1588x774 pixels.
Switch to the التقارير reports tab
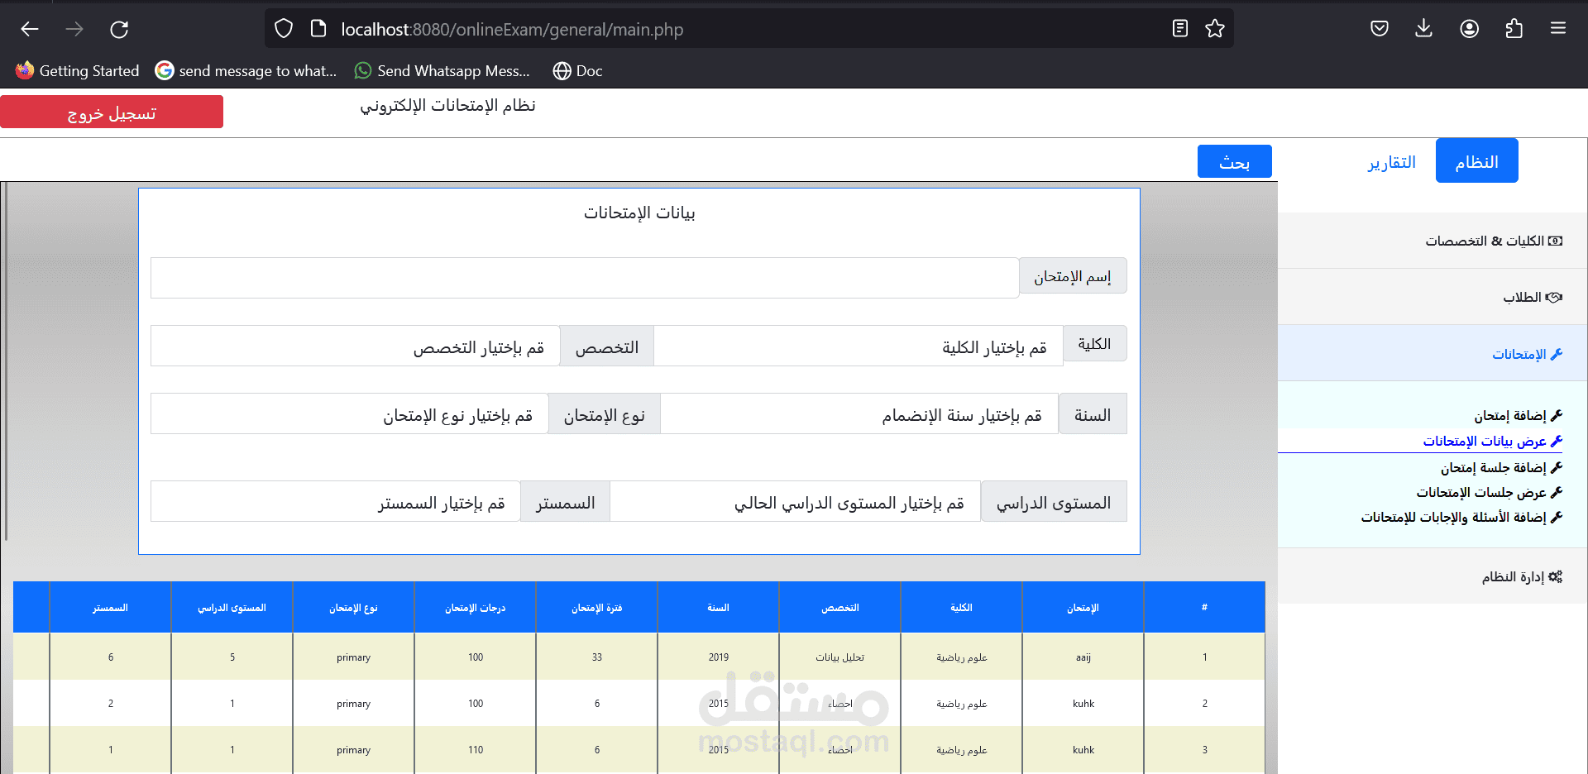[x=1391, y=161]
